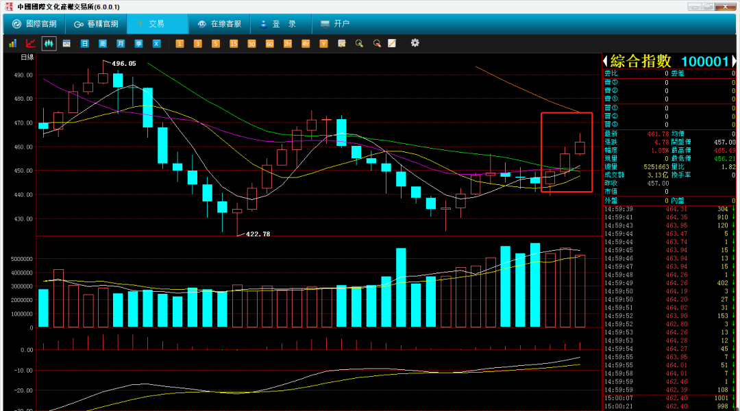Viewport: 740px width, 411px height.
Task: Click the orange Y interval icon
Action: tap(323, 43)
